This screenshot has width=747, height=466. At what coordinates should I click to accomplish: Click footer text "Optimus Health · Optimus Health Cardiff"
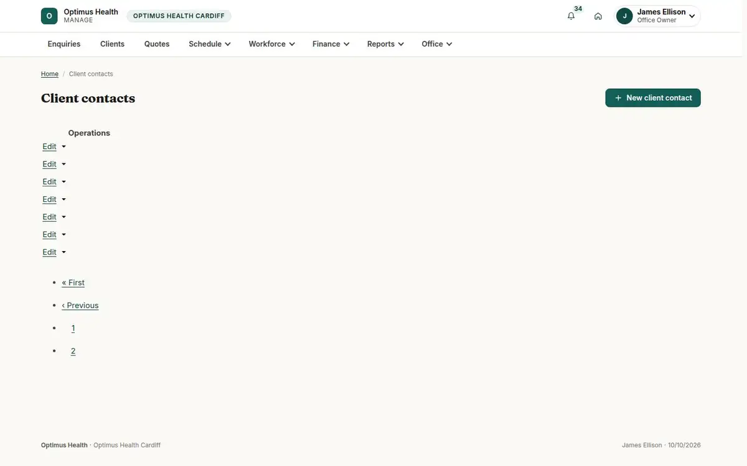[x=101, y=445]
